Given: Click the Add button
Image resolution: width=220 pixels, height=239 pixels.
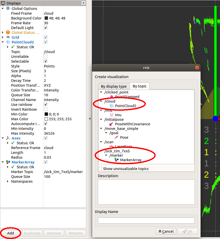Looking at the screenshot, I should pyautogui.click(x=10, y=233).
